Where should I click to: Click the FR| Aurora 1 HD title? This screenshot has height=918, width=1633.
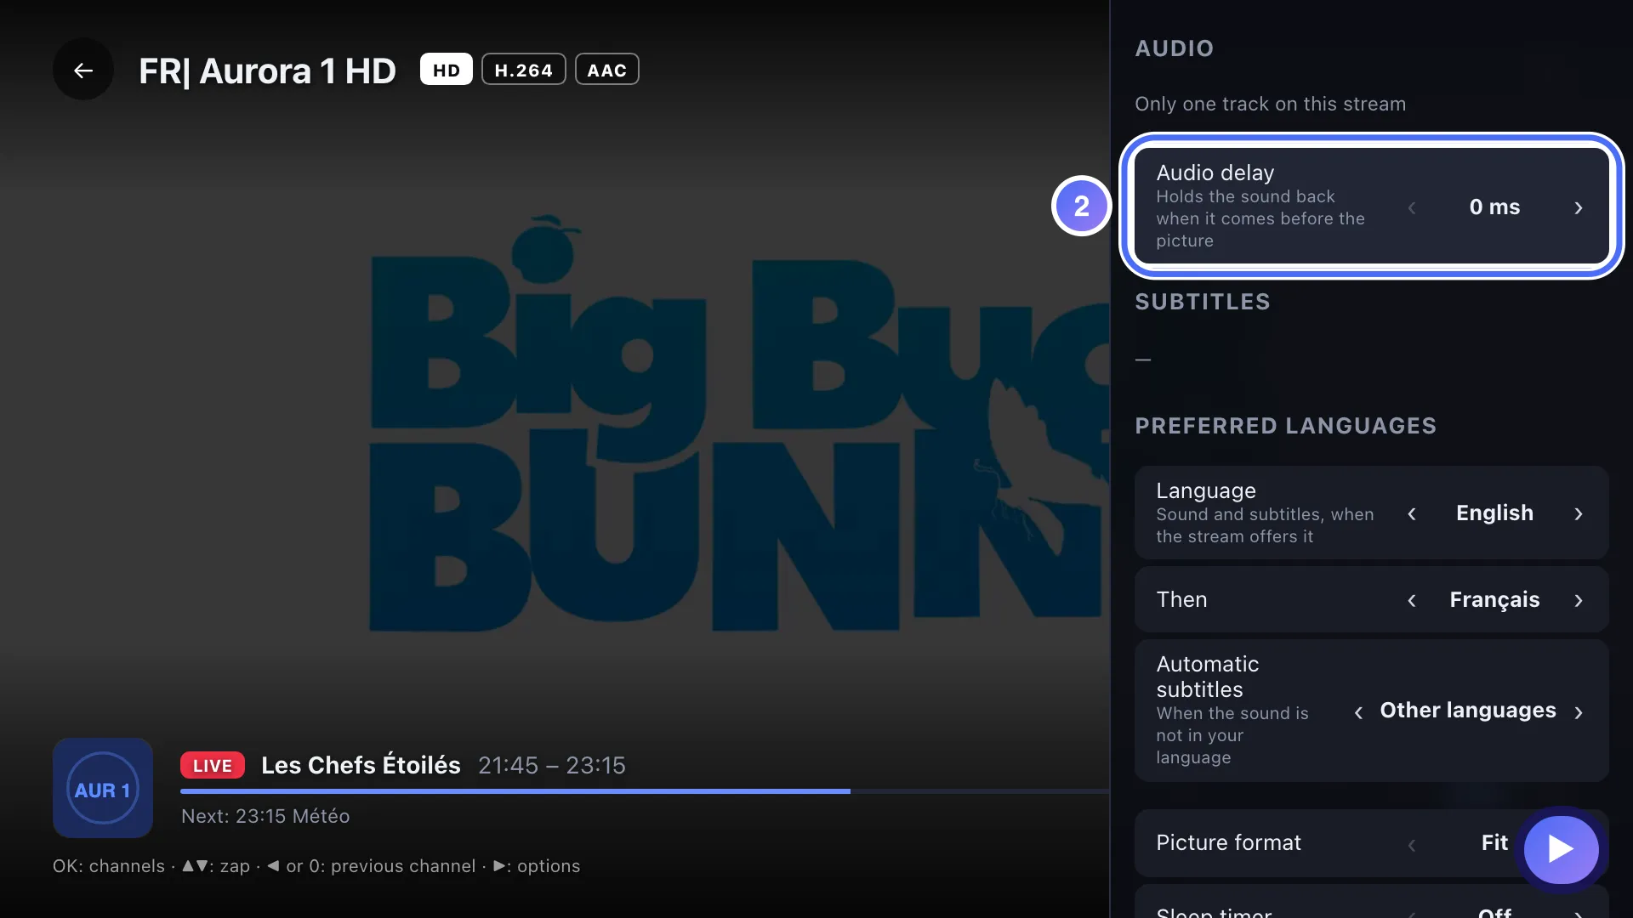267,71
